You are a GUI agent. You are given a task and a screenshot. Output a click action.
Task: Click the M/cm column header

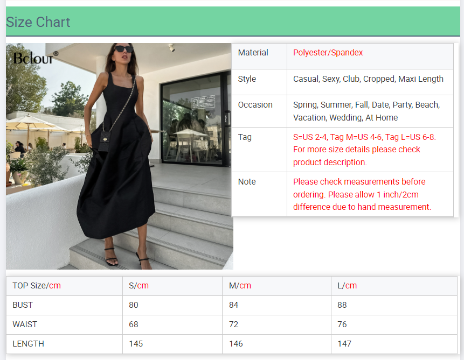[x=240, y=286]
